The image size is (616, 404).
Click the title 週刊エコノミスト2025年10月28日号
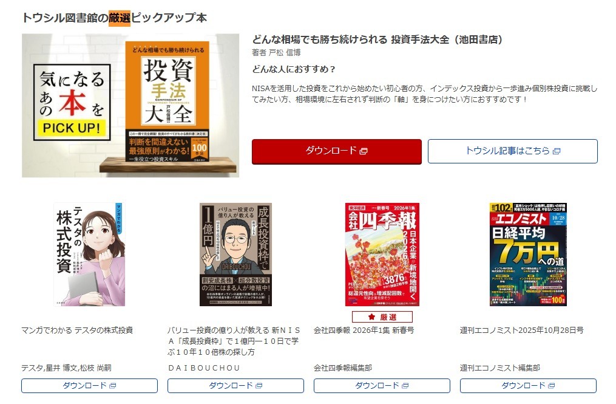[x=522, y=330]
